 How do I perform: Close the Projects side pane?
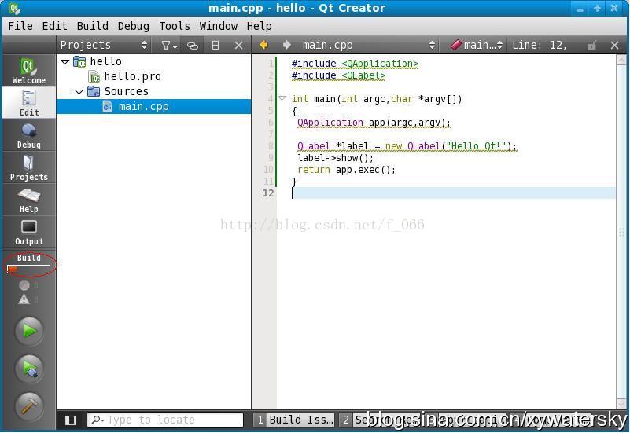click(238, 46)
